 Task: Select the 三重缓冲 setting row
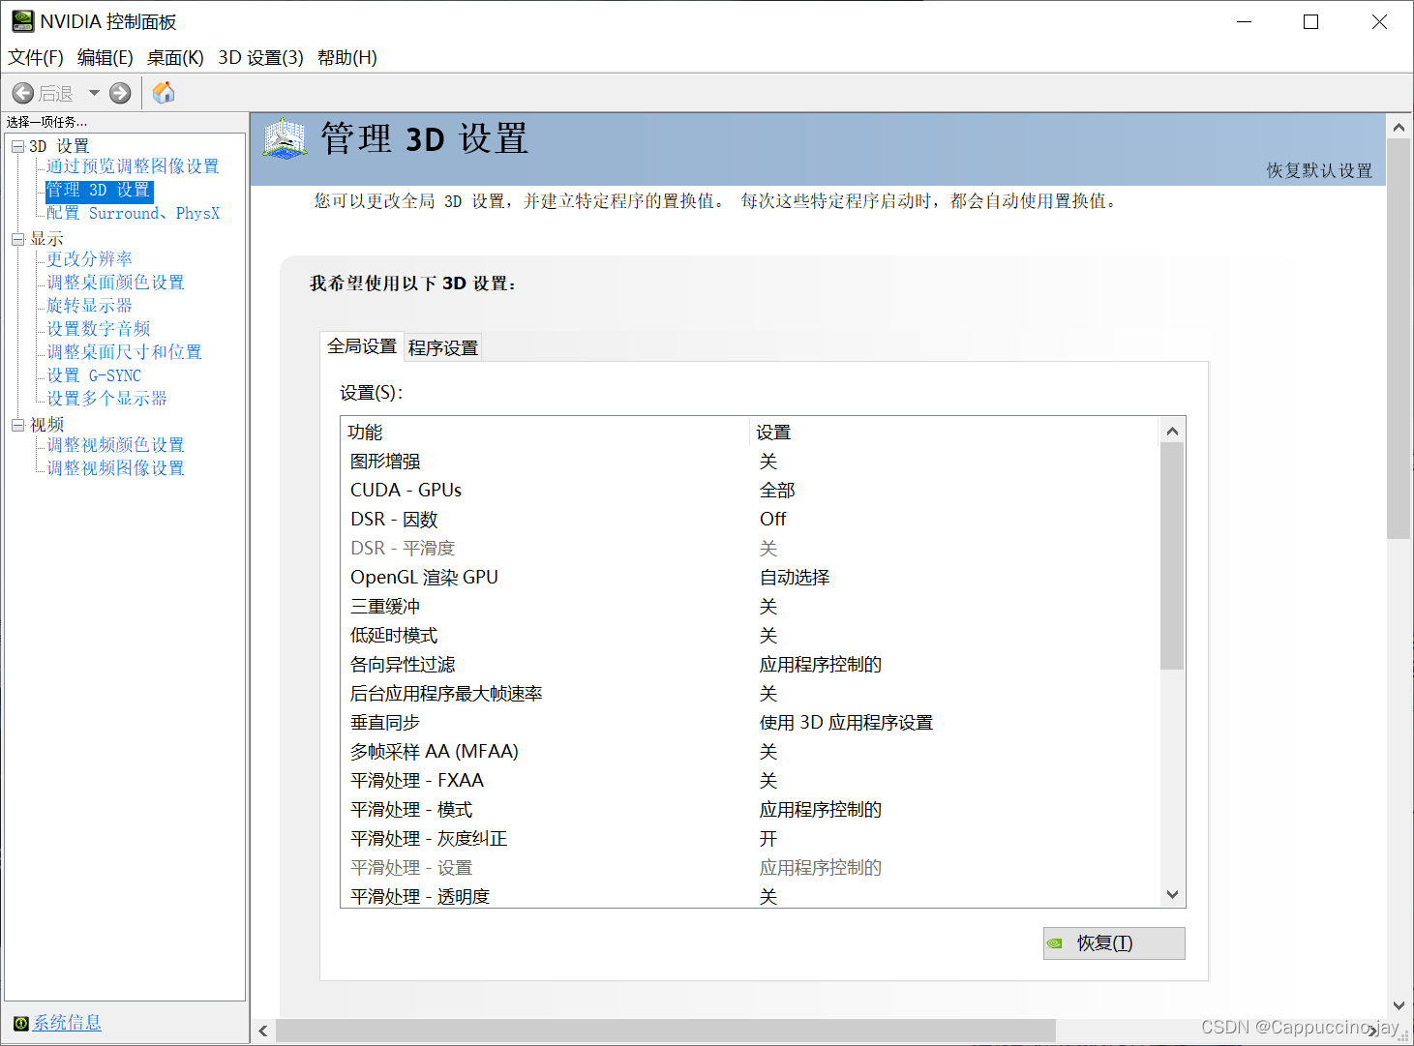[750, 607]
